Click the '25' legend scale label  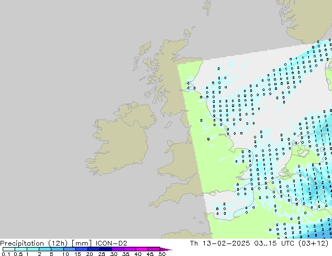tap(102, 254)
